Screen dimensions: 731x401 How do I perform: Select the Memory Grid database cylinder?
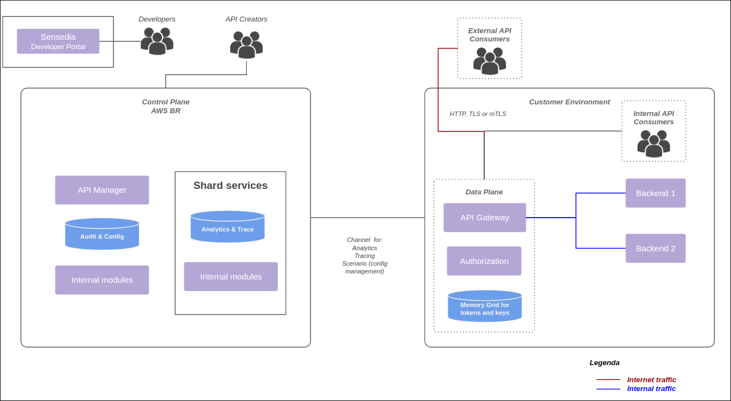click(x=485, y=307)
